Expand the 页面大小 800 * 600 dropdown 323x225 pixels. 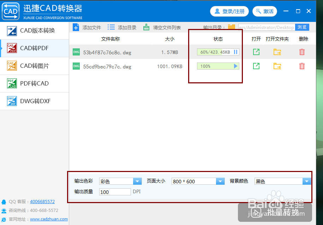(x=220, y=181)
